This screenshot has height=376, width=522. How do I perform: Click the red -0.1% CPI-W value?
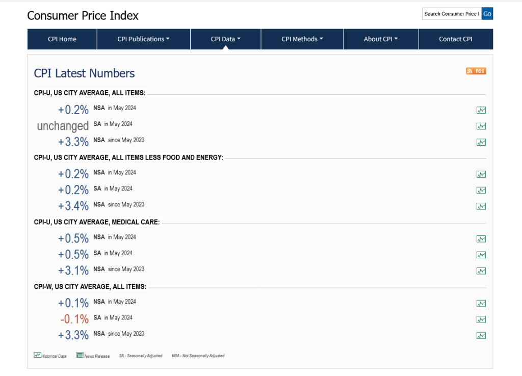tap(74, 319)
